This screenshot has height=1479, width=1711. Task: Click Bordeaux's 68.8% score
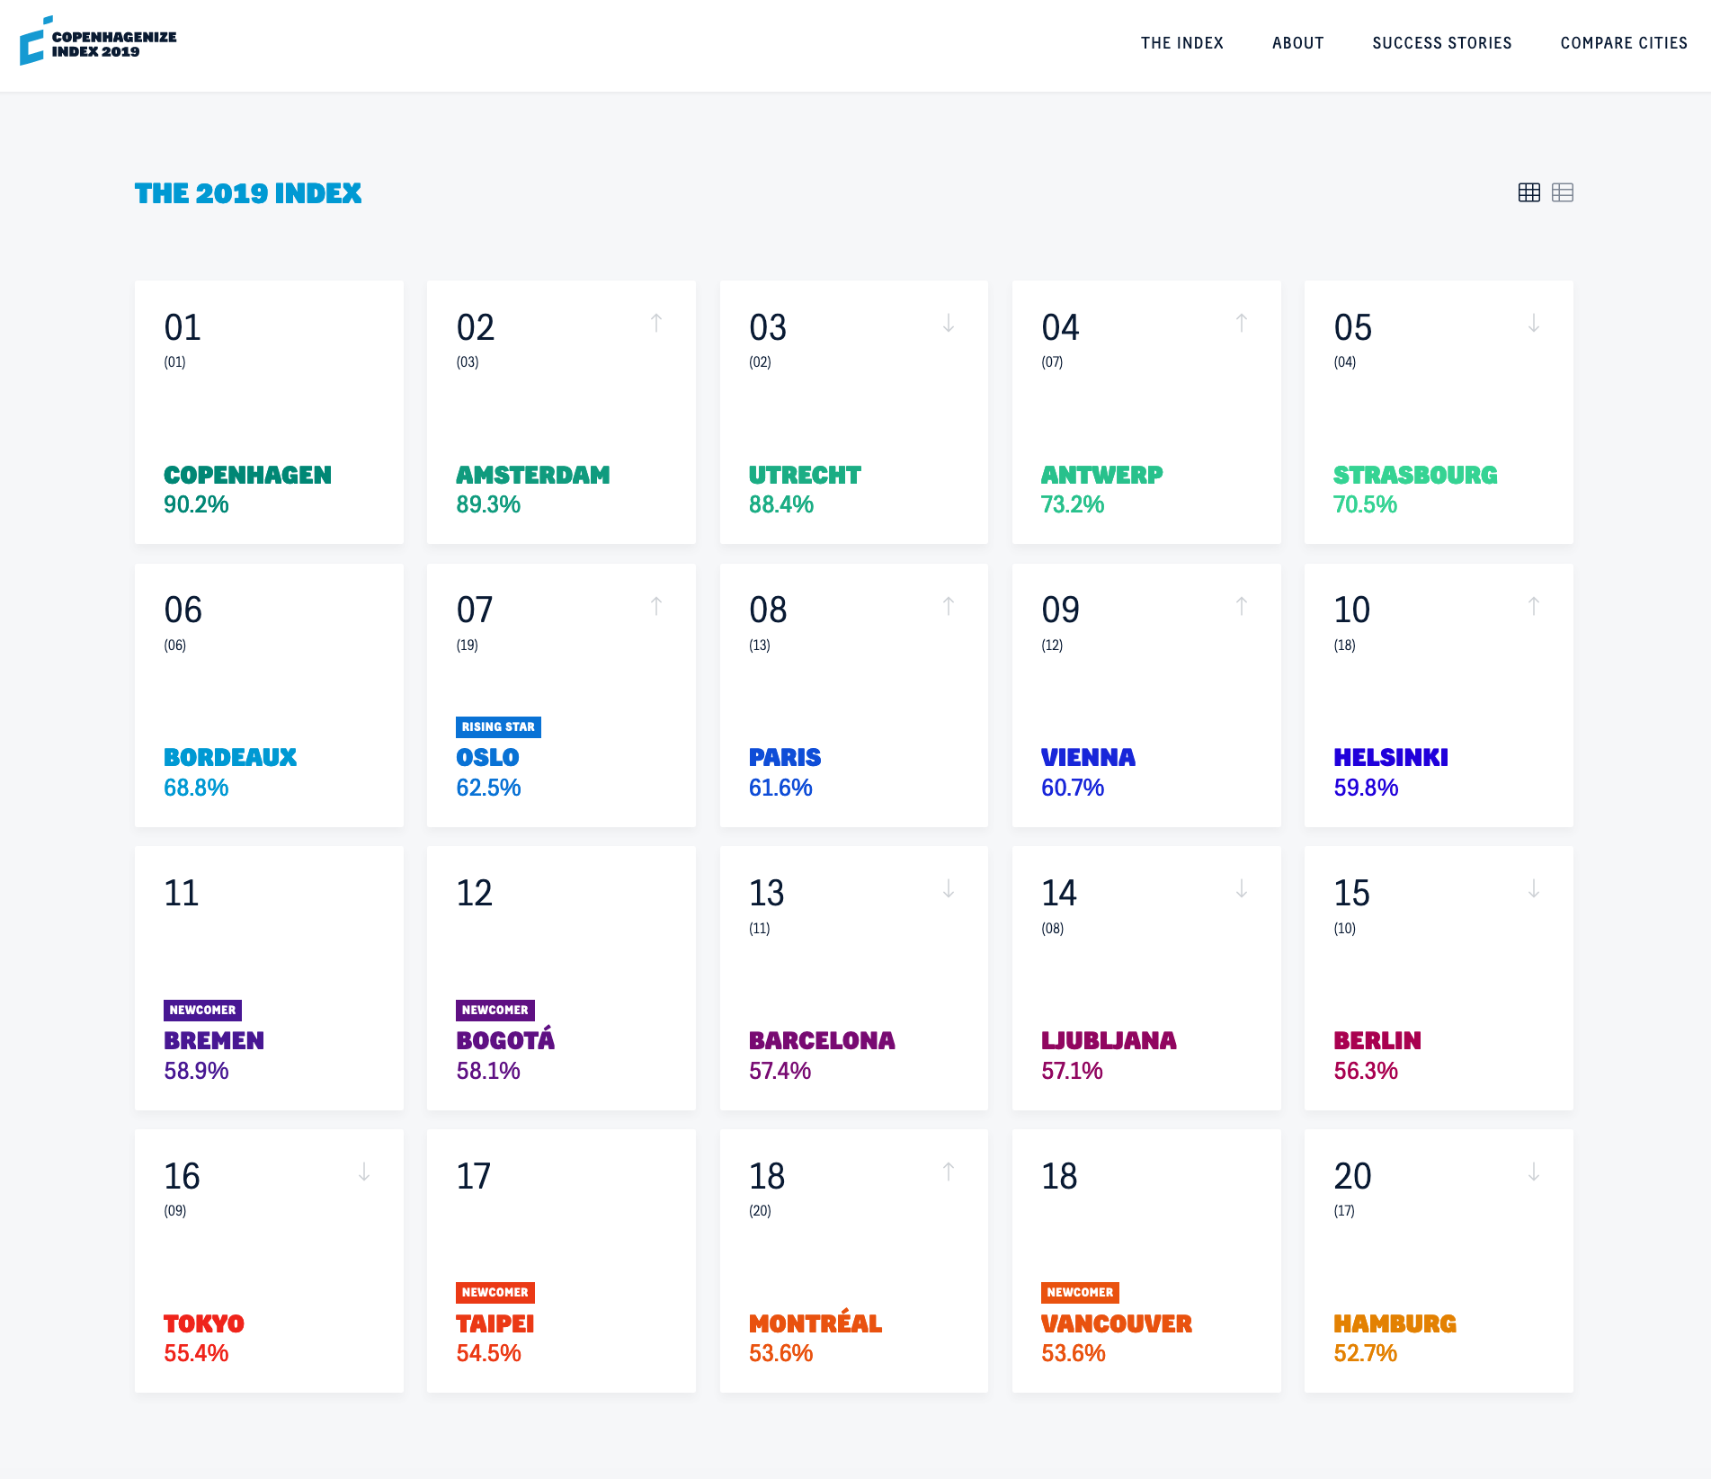pyautogui.click(x=196, y=788)
